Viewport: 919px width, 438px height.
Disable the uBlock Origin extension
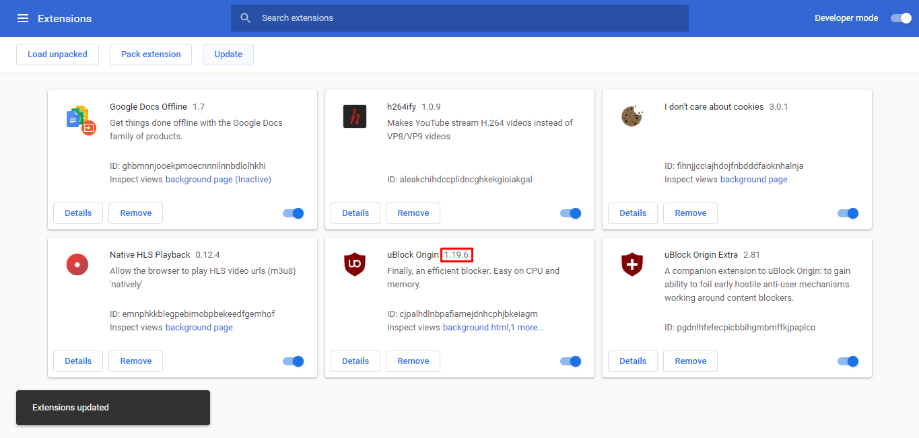[x=571, y=361]
